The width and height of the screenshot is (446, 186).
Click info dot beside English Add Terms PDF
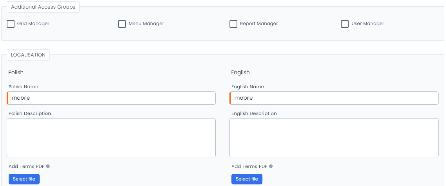pyautogui.click(x=271, y=166)
